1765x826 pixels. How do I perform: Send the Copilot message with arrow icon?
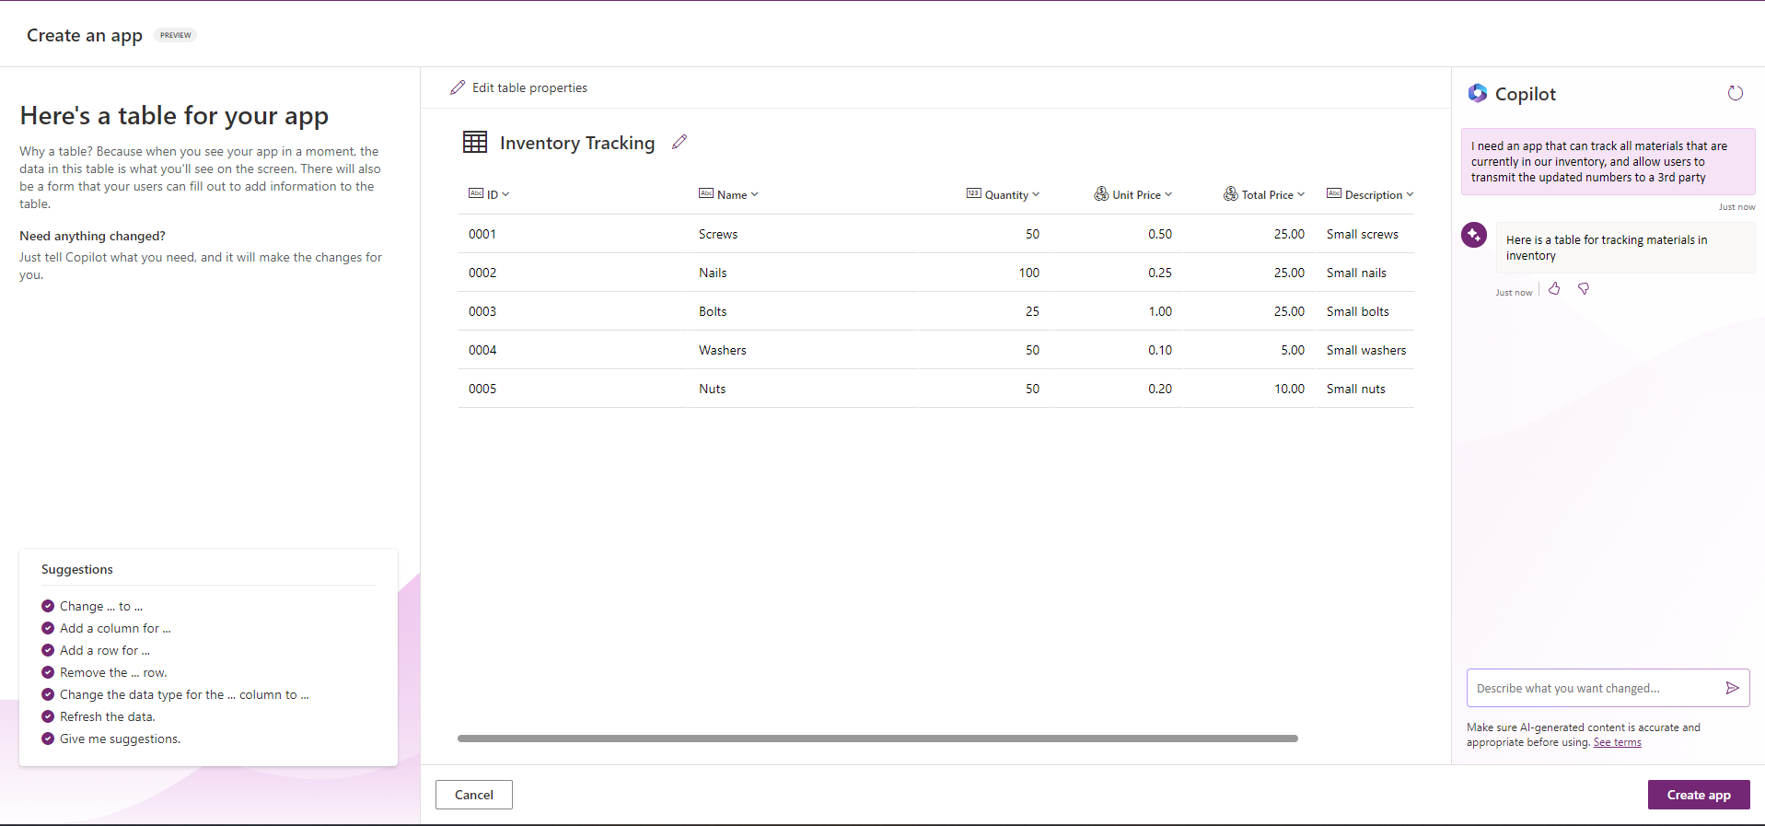tap(1732, 688)
